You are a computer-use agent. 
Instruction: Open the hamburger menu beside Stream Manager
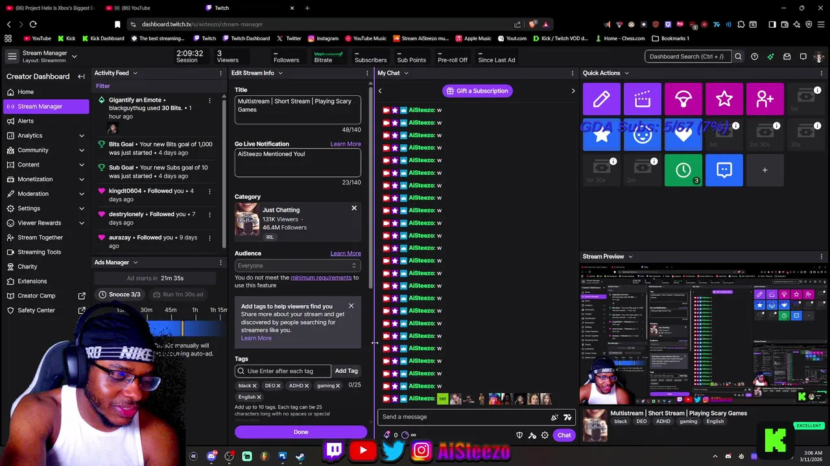(x=12, y=56)
